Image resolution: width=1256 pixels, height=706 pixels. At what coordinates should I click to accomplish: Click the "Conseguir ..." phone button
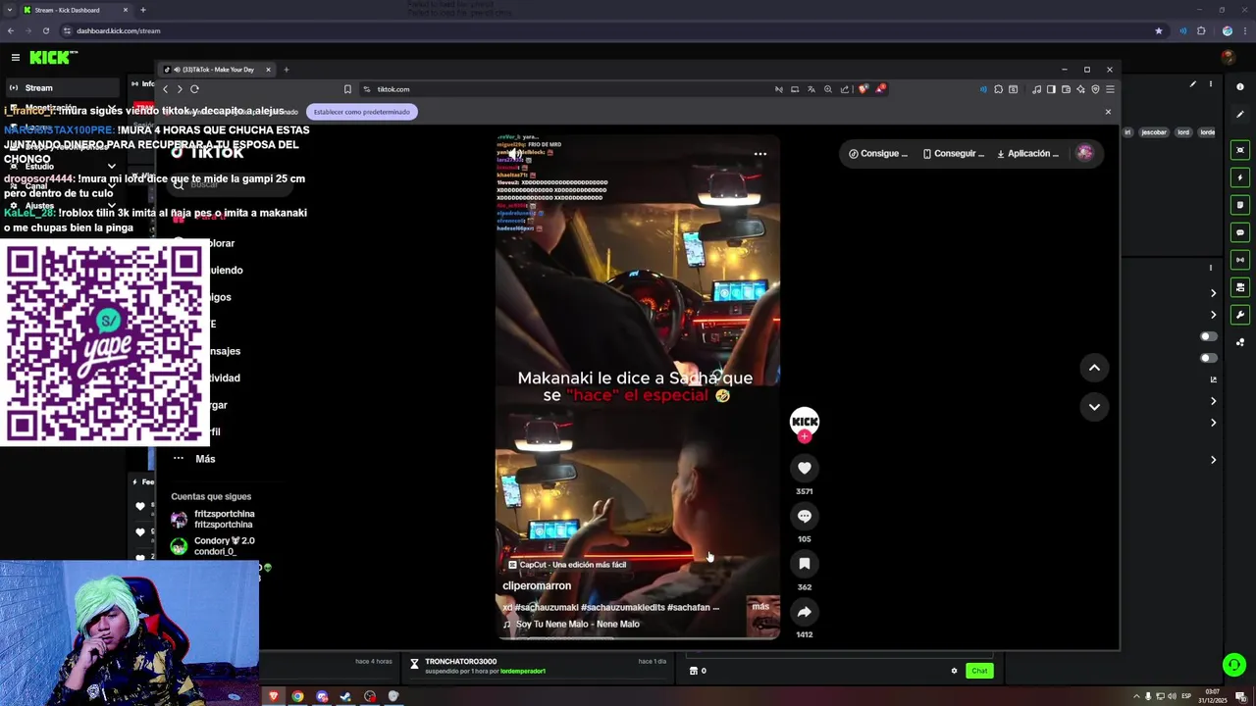pos(954,154)
